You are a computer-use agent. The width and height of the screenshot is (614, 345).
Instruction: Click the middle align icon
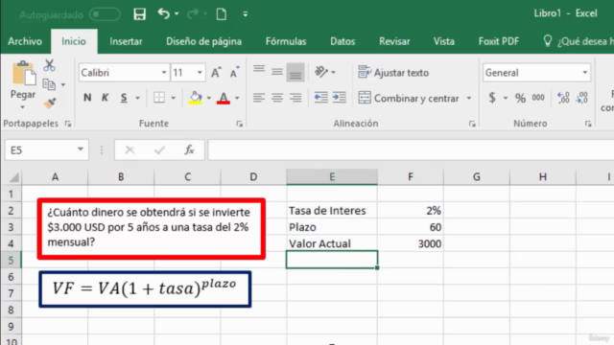277,72
